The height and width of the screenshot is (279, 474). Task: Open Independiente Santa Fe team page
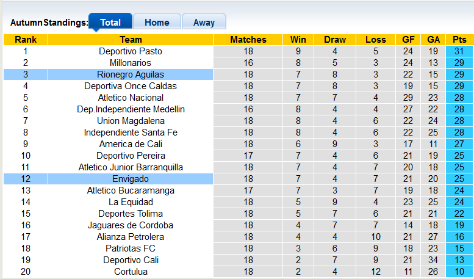(131, 132)
